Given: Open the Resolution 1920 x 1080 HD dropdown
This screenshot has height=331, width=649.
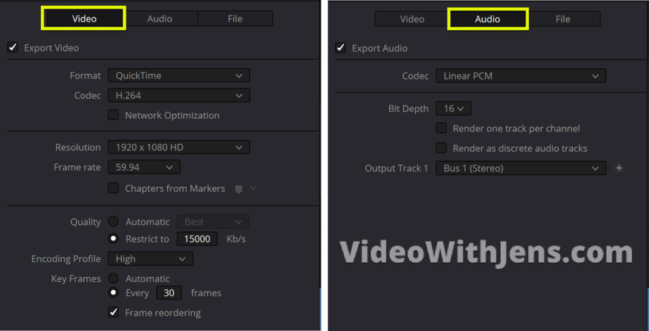Looking at the screenshot, I should pos(179,147).
